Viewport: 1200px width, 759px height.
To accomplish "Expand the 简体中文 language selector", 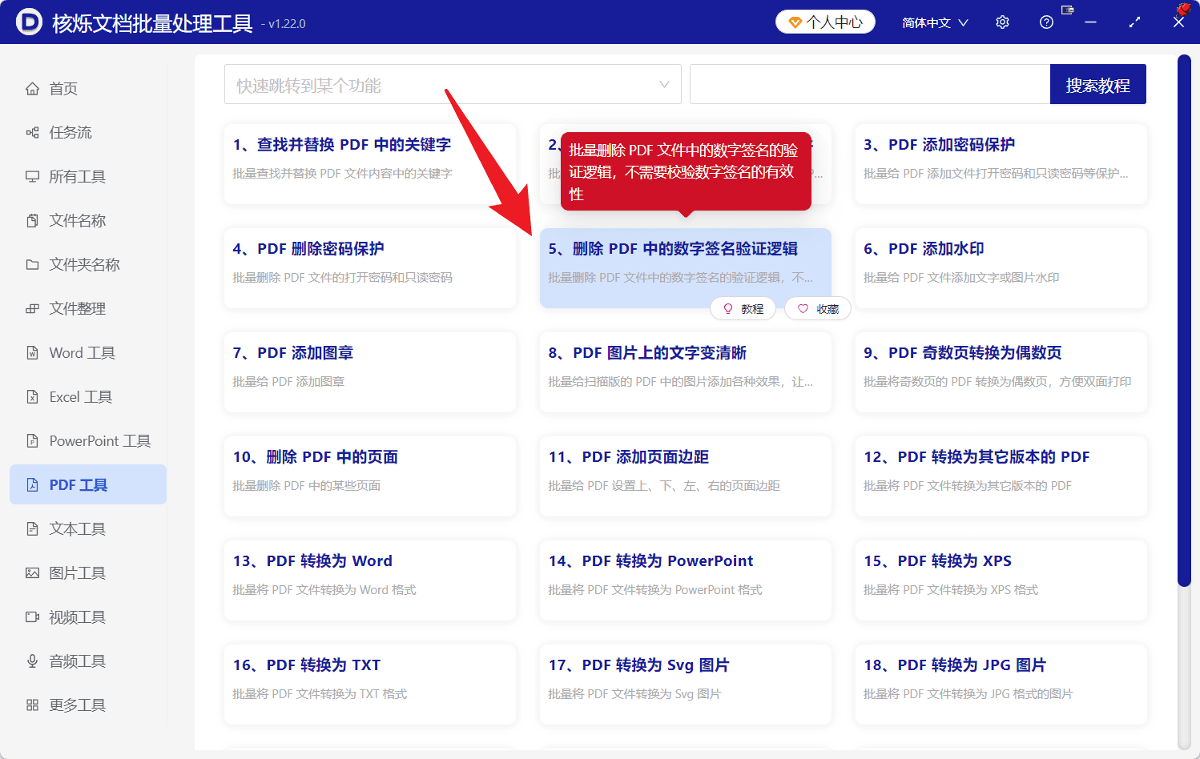I will coord(935,22).
